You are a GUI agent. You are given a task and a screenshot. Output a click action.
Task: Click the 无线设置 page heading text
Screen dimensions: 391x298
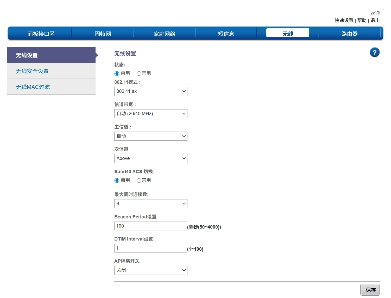125,54
